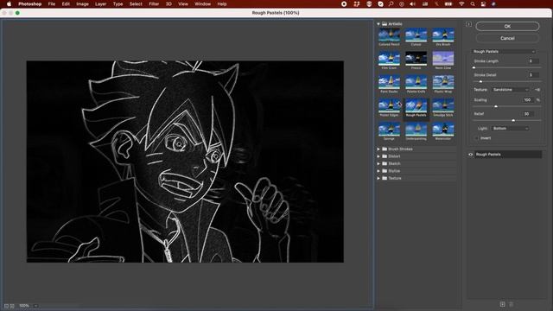553x311 pixels.
Task: Open the Texture Sandstone dropdown
Action: (x=511, y=90)
